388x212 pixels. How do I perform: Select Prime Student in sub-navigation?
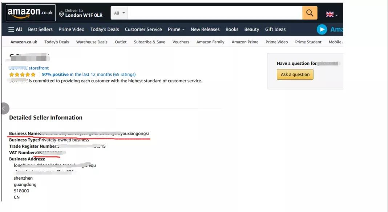pos(308,42)
